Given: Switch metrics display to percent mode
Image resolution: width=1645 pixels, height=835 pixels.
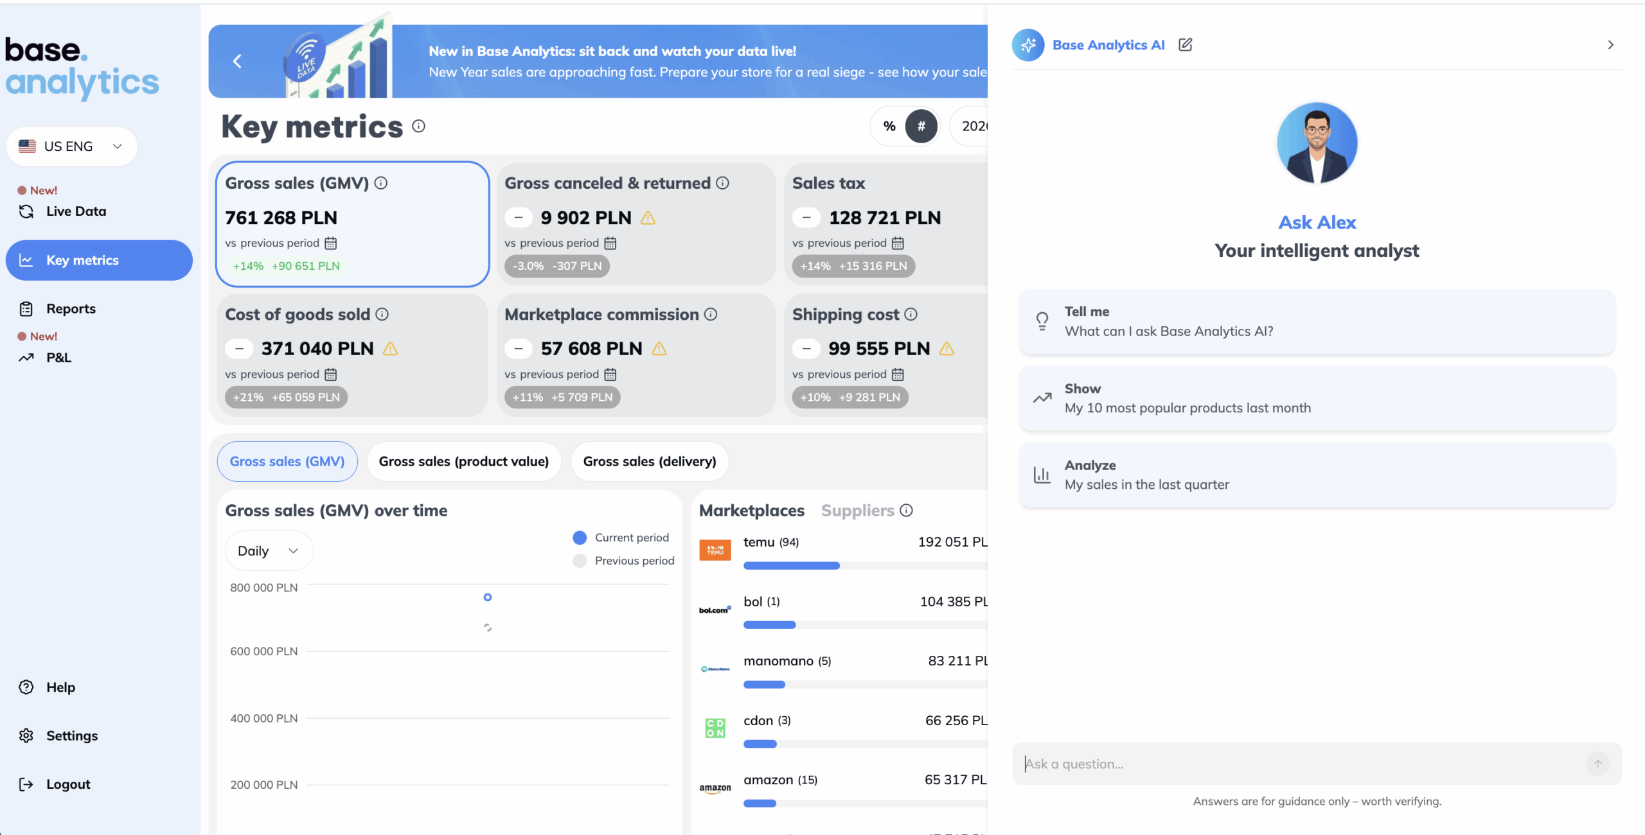Looking at the screenshot, I should [x=889, y=126].
